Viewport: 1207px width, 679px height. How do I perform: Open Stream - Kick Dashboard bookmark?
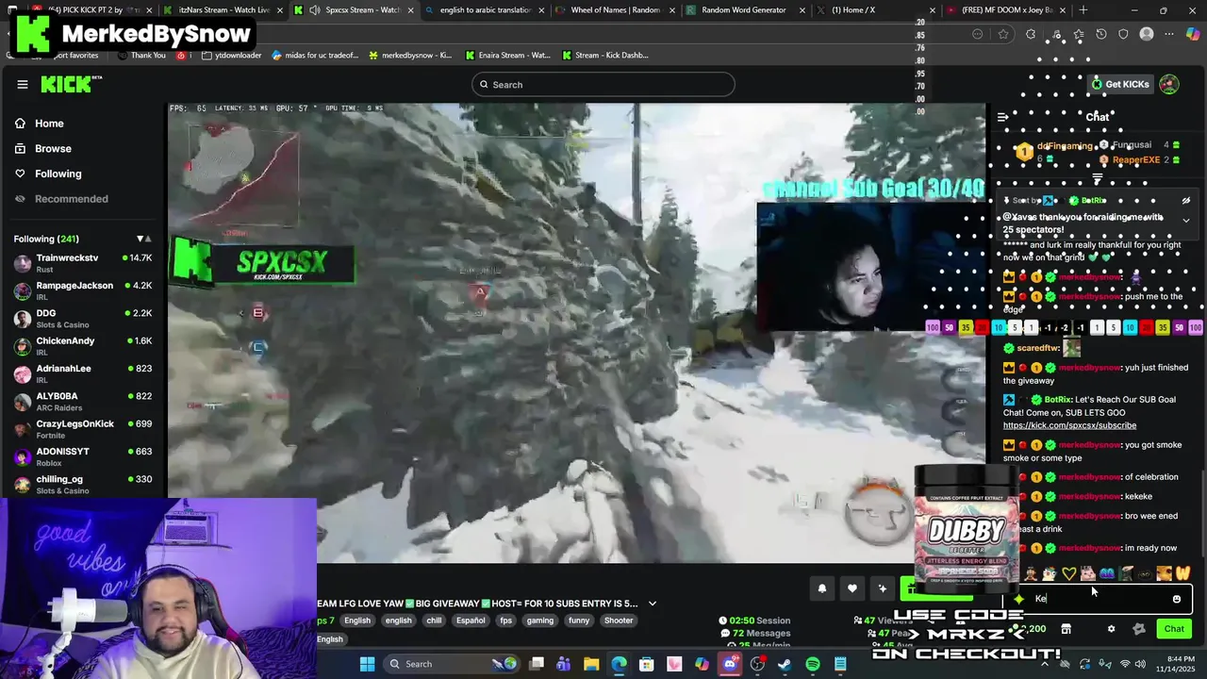tap(605, 56)
